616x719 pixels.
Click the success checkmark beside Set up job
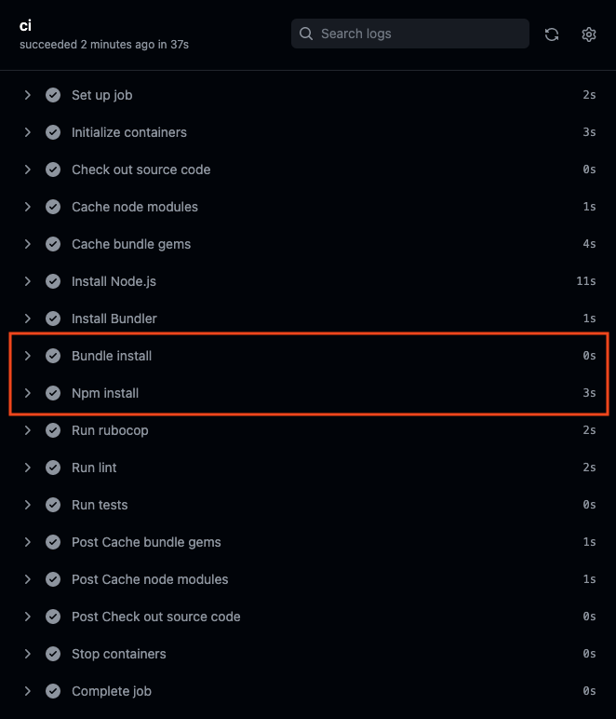point(53,95)
